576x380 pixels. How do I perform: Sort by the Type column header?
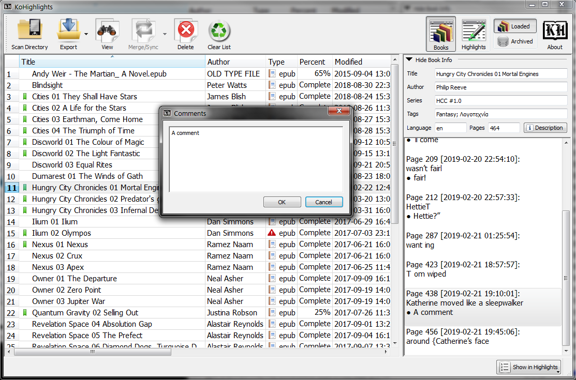[x=282, y=62]
